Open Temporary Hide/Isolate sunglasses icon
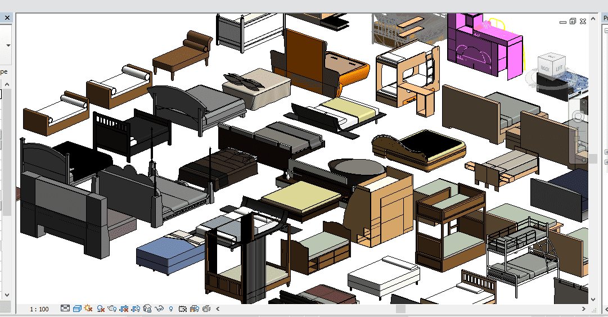Viewport: 608px width, 317px height. point(159,309)
